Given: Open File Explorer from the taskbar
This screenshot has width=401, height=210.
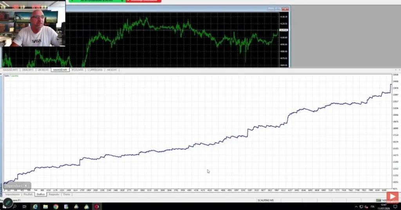Looking at the screenshot, I should pos(45,206).
